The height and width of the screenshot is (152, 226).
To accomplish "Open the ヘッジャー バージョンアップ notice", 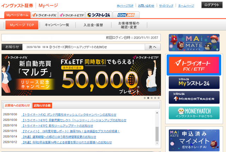I will coord(74,120).
